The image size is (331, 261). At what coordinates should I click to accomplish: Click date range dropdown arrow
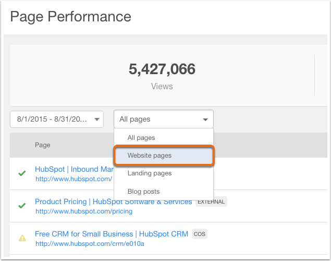[97, 120]
